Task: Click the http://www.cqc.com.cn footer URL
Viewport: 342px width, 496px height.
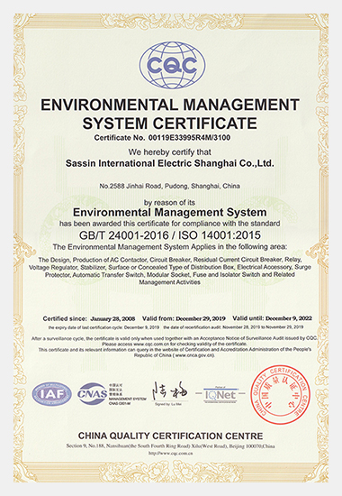Action: tap(170, 454)
